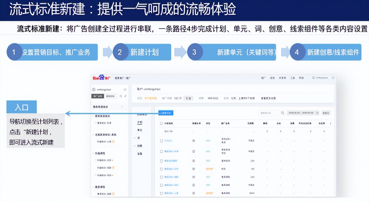Click the device icon in the budget 8000 row

tap(194, 193)
